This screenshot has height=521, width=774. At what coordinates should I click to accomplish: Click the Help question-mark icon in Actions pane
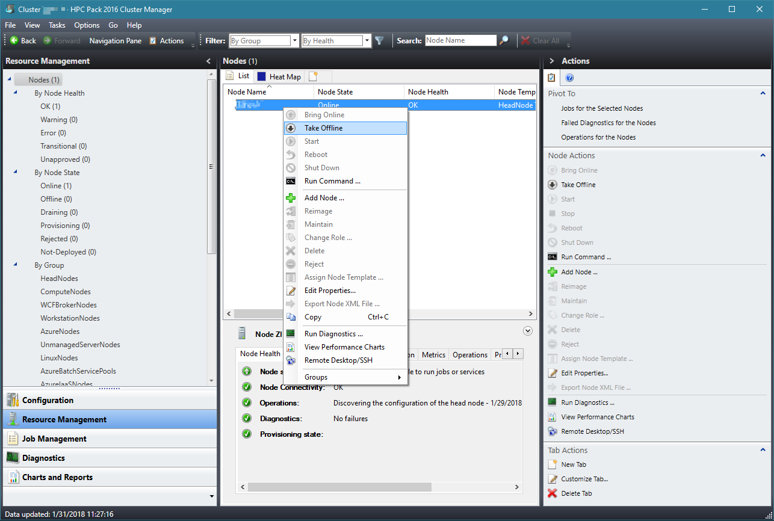pyautogui.click(x=569, y=78)
